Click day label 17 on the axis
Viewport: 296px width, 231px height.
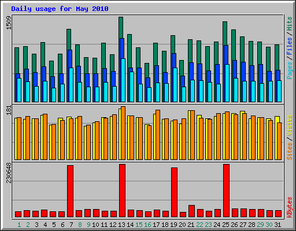coord(156,225)
